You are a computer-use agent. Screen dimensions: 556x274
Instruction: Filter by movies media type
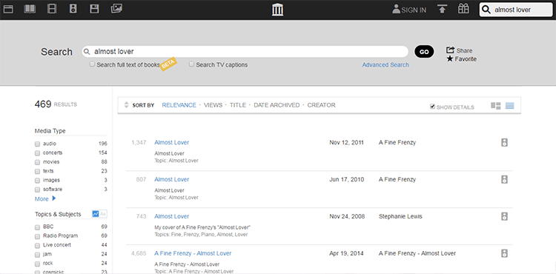(x=37, y=162)
